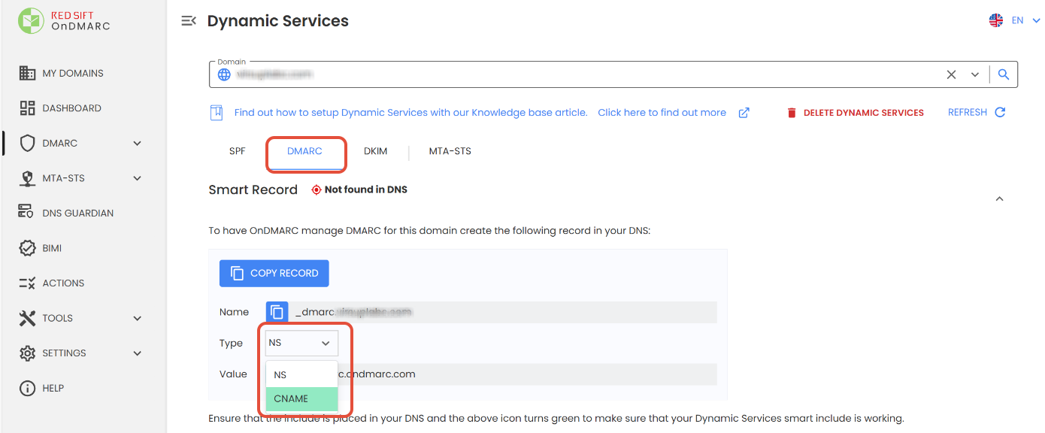
Task: Click the Domain search magnifier icon
Action: (1004, 74)
